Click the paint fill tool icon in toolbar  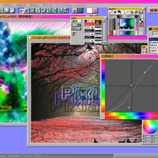pos(61,11)
